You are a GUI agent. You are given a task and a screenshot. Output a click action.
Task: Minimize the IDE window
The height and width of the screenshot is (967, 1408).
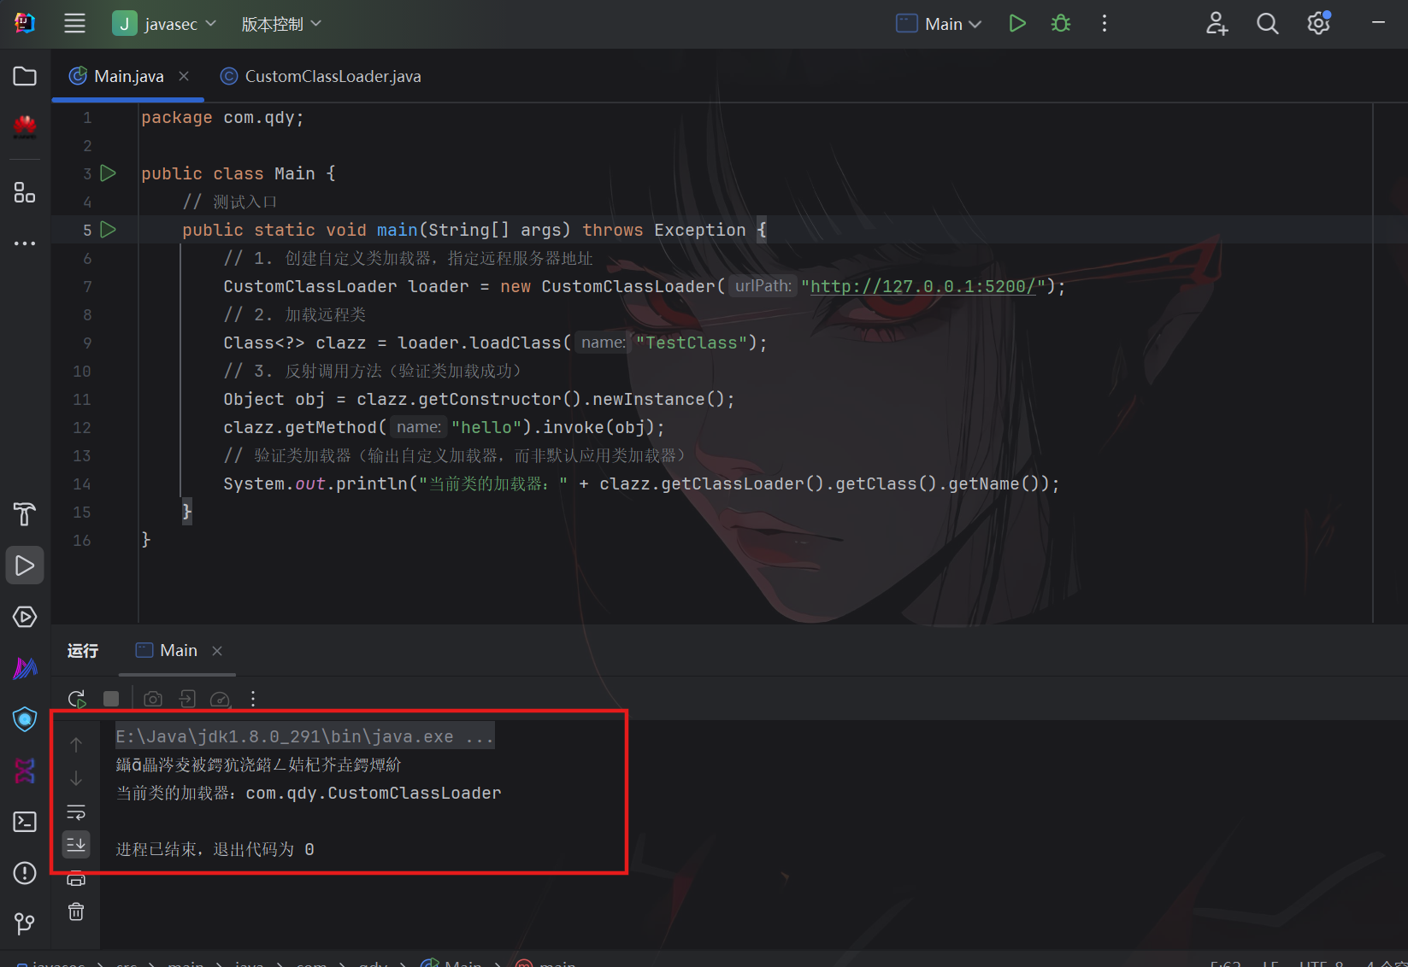[x=1378, y=23]
